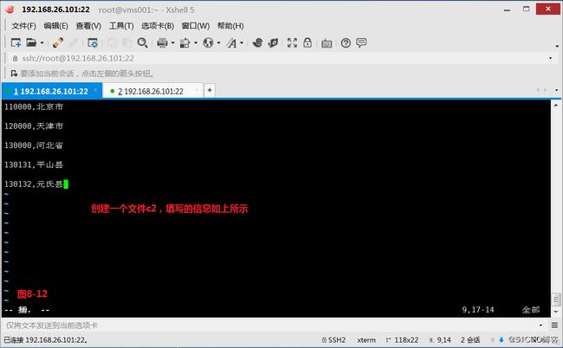Click the Encoding globe icon
The image size is (563, 348).
208,42
